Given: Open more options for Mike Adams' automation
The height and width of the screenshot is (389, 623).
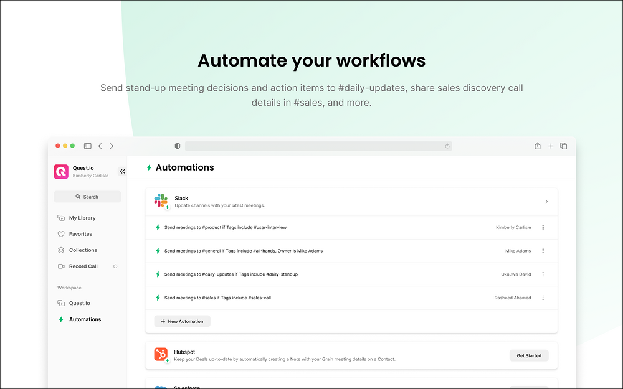Looking at the screenshot, I should [x=543, y=251].
